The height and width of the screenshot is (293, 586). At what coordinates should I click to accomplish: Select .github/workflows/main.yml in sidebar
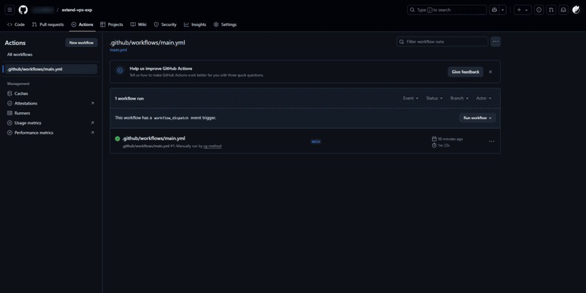point(51,69)
